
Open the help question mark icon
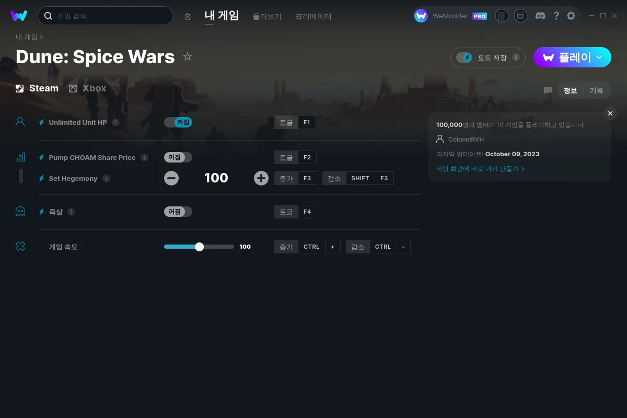click(x=556, y=16)
